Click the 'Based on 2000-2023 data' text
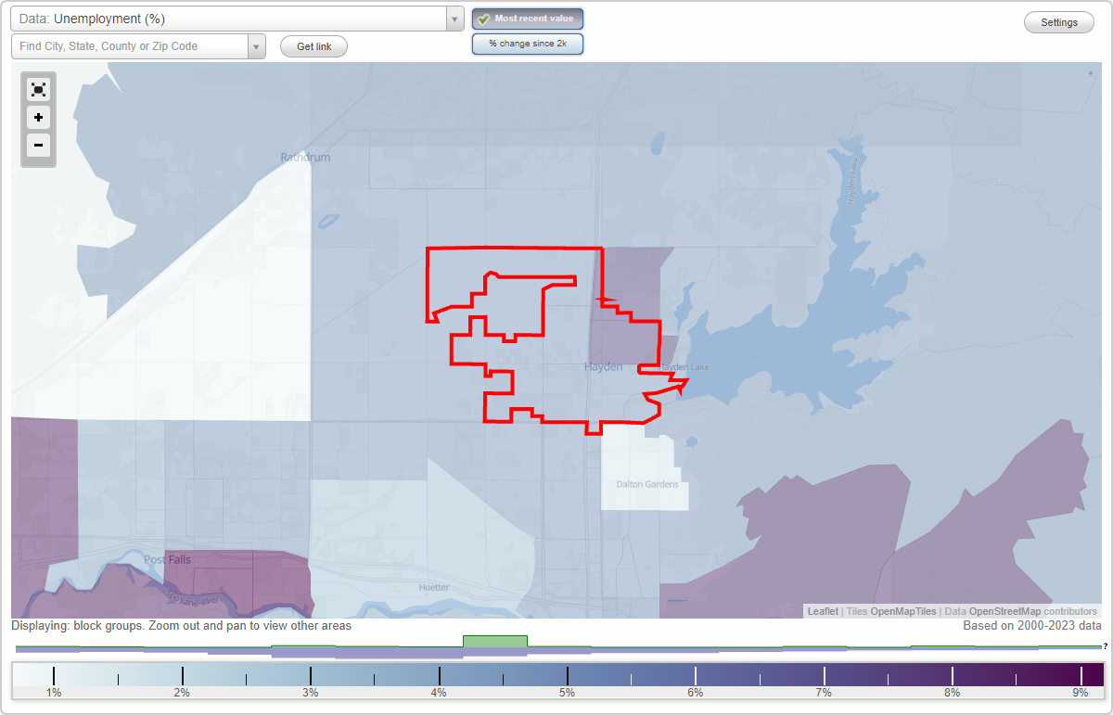Viewport: 1113px width, 715px height. [x=1031, y=626]
